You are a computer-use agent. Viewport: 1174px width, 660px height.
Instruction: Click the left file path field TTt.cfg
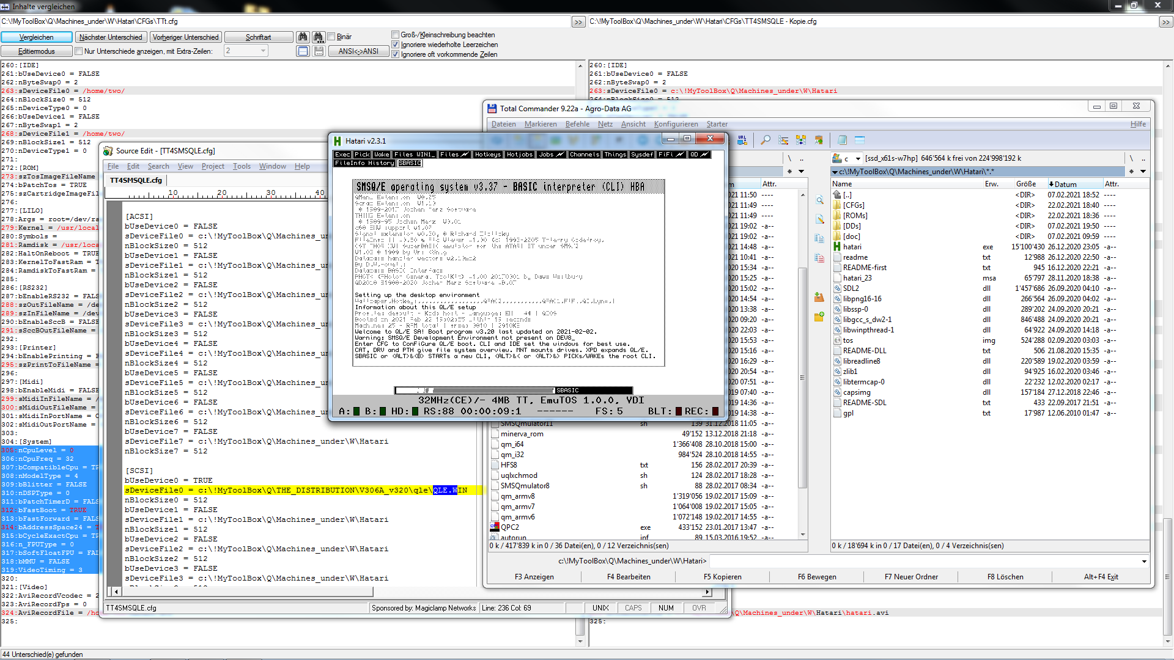(x=286, y=21)
